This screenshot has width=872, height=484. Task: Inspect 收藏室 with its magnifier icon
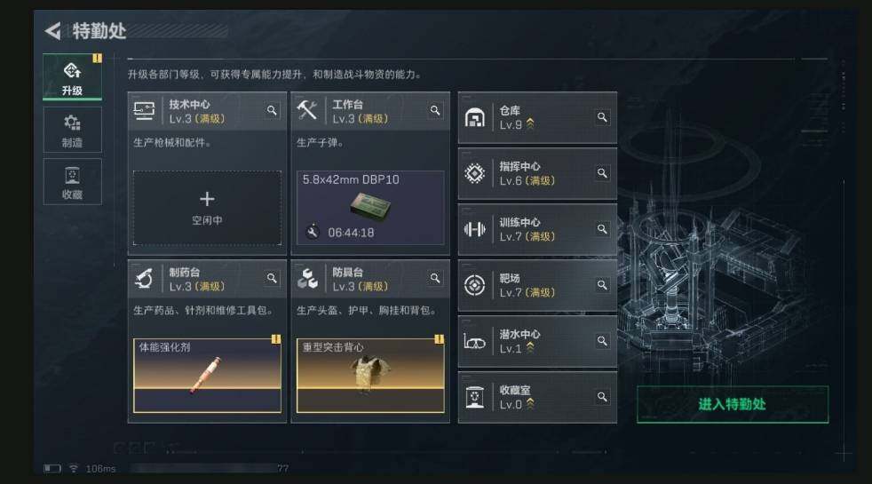point(602,397)
